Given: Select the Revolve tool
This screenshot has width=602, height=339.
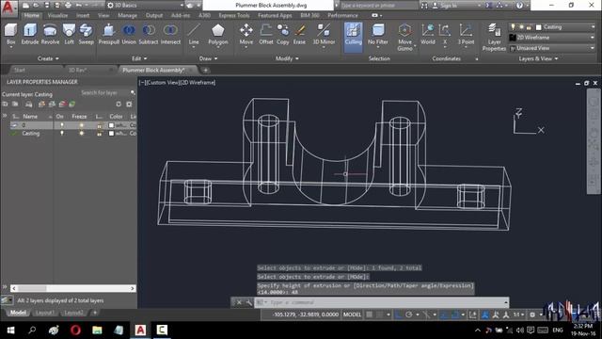Looking at the screenshot, I should 50,34.
